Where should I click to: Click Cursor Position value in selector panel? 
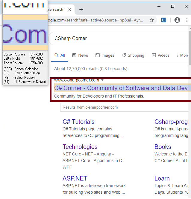(x=37, y=54)
